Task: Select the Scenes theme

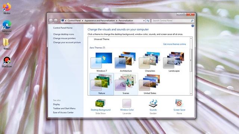Action: pyautogui.click(x=126, y=84)
